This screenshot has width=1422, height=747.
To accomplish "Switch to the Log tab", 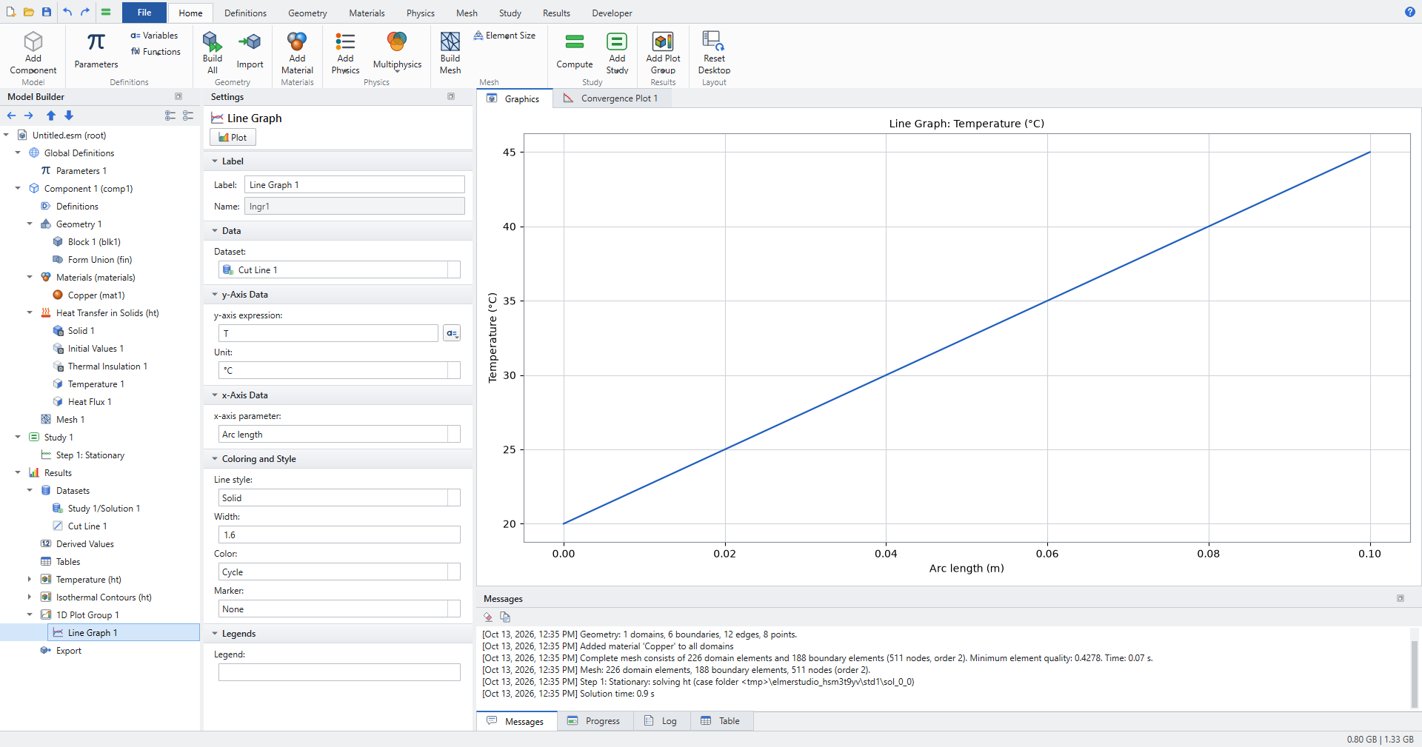I will pyautogui.click(x=661, y=721).
